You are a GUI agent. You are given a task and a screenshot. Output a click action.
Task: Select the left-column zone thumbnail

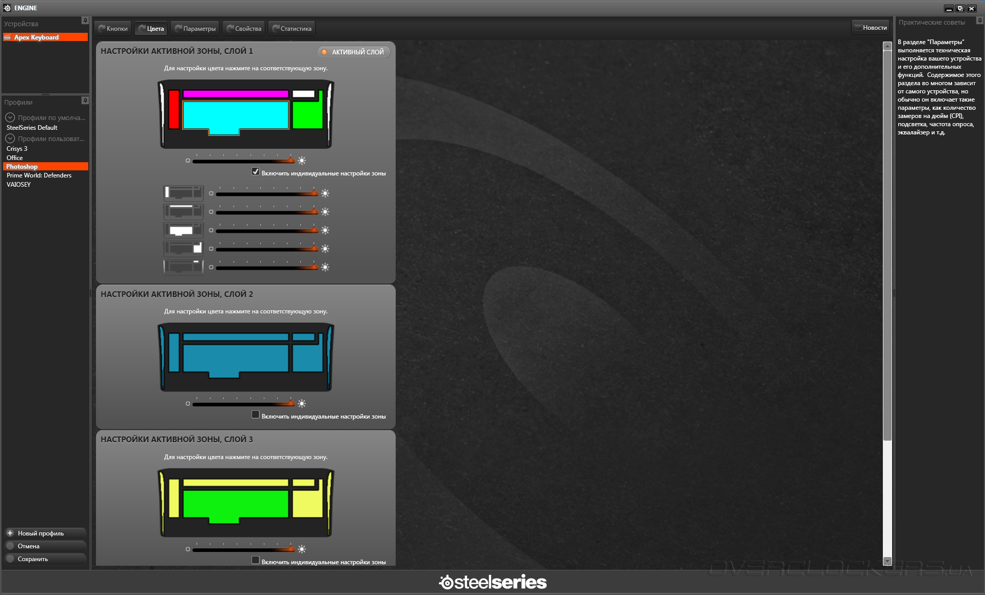pos(183,193)
